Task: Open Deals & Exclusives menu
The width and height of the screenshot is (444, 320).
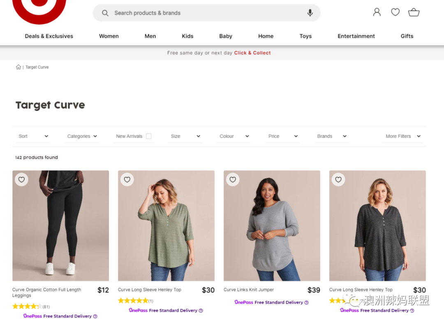Action: pos(49,36)
